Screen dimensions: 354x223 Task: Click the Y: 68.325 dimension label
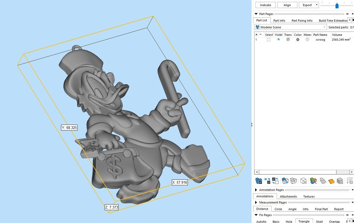click(69, 128)
